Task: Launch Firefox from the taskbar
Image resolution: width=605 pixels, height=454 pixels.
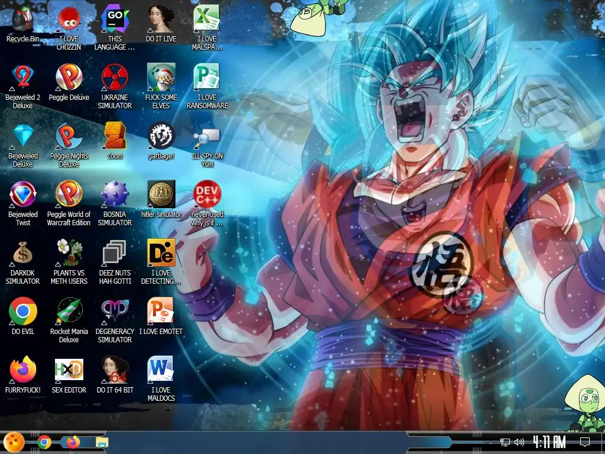Action: point(73,442)
